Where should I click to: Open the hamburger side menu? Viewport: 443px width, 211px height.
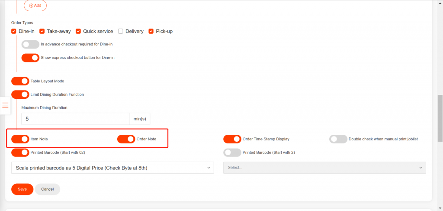(x=5, y=105)
